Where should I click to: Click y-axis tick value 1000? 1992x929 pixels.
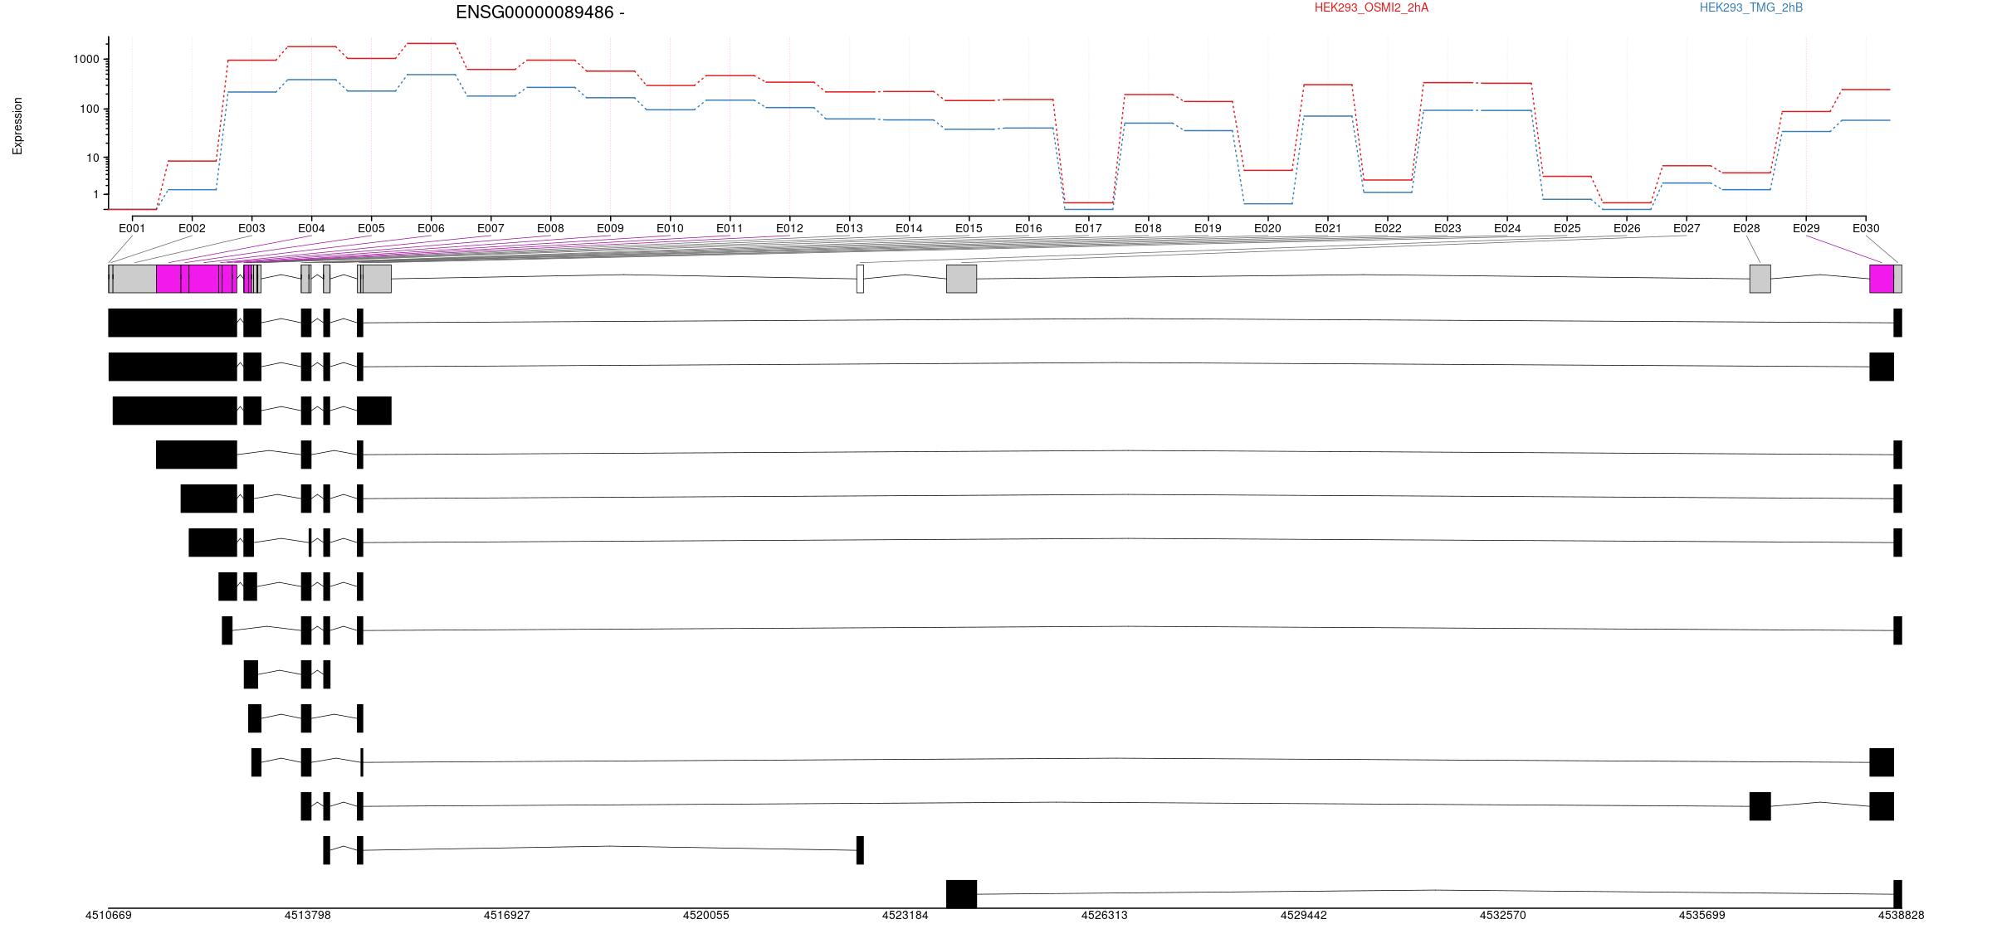pos(85,59)
